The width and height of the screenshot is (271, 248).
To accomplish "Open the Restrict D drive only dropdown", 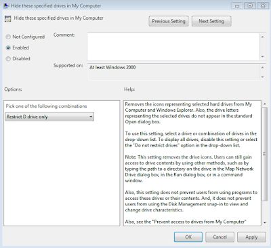I will coord(49,117).
